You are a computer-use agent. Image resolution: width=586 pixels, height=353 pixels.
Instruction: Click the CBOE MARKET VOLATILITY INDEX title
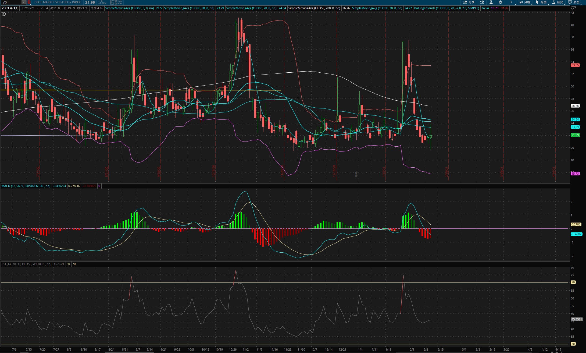pyautogui.click(x=58, y=2)
